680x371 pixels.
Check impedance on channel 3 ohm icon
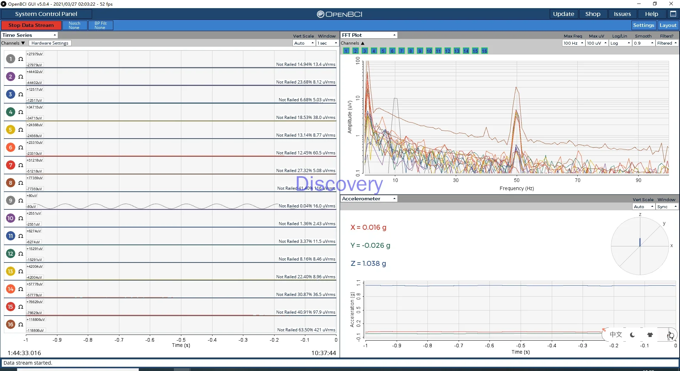pyautogui.click(x=21, y=95)
